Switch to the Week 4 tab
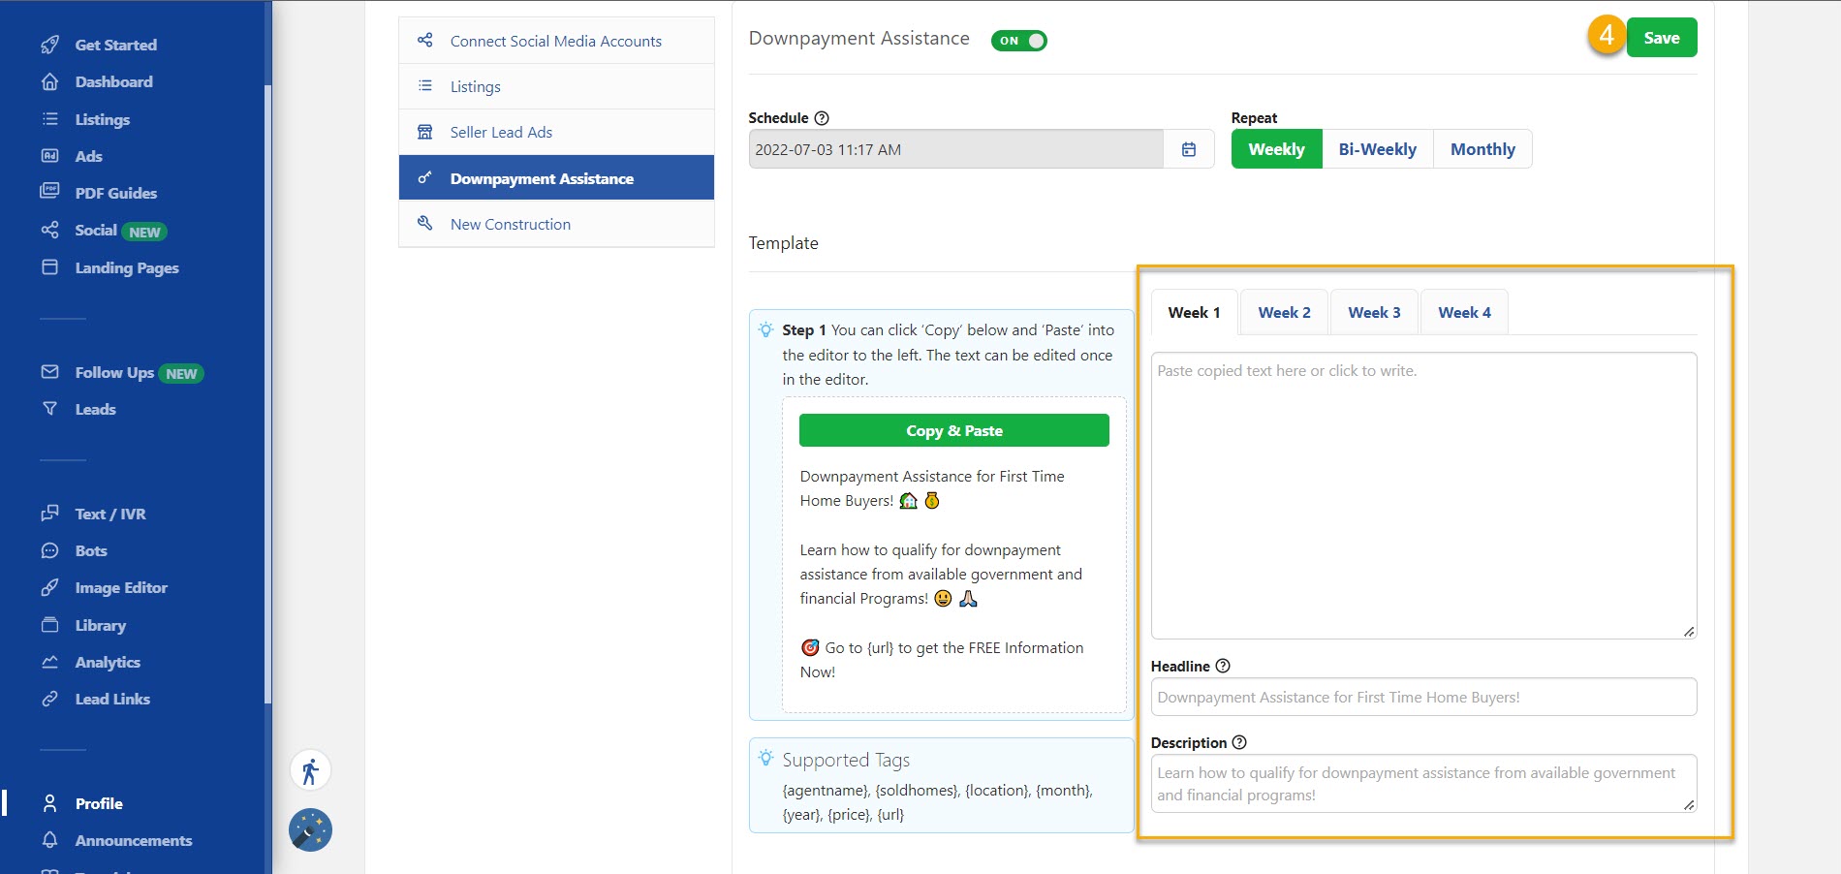 click(x=1463, y=313)
